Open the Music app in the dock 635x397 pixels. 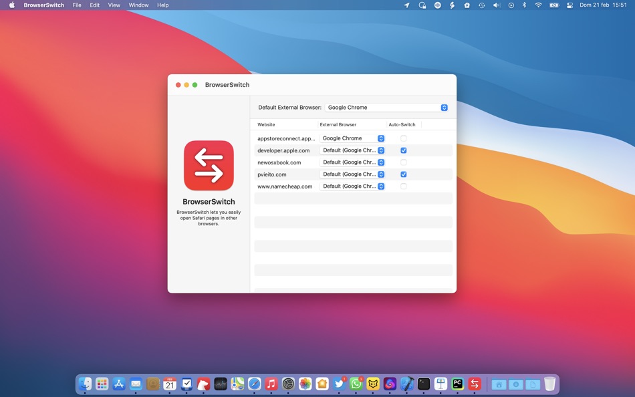271,383
